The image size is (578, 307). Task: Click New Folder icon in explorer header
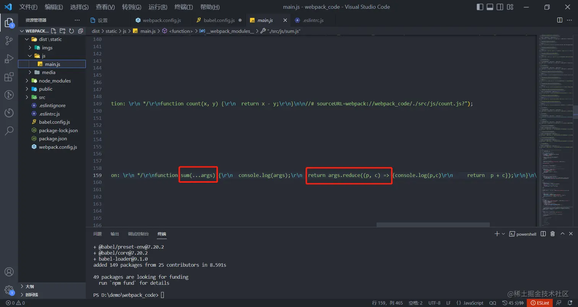(62, 31)
